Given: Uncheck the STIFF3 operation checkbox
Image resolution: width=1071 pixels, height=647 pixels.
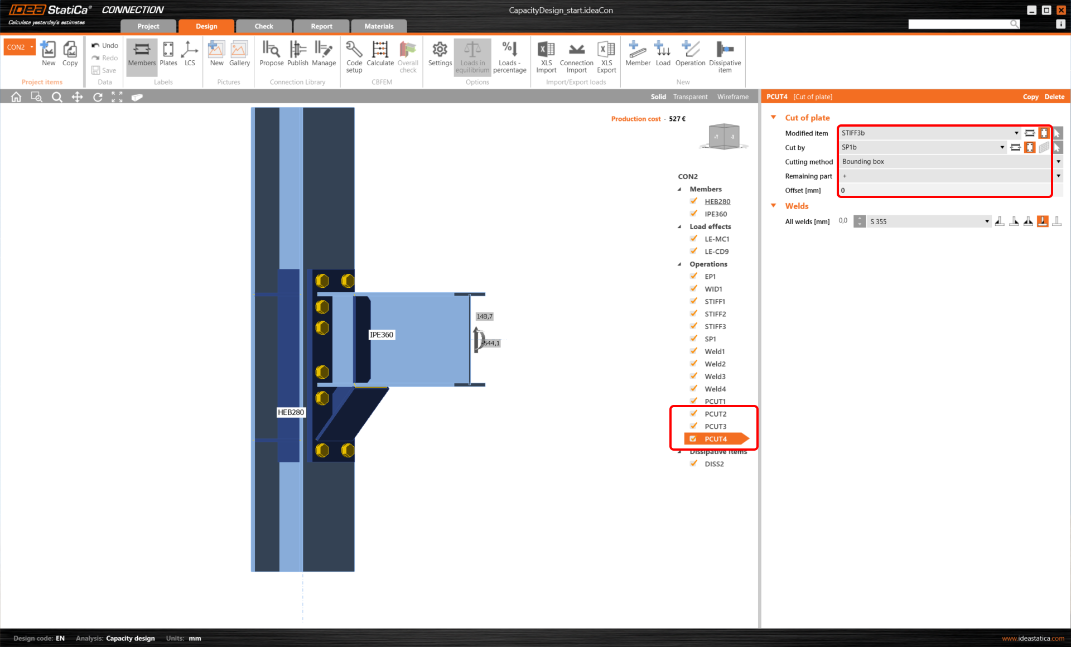Looking at the screenshot, I should (x=694, y=326).
